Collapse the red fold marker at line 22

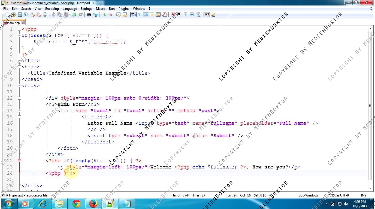pyautogui.click(x=19, y=161)
